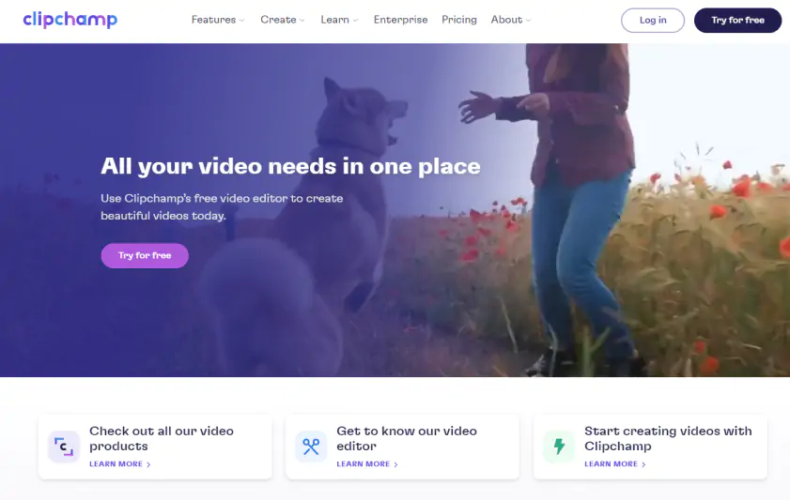Screen dimensions: 790x500
Task: Click the purple Try for free hero button
Action: tap(145, 255)
